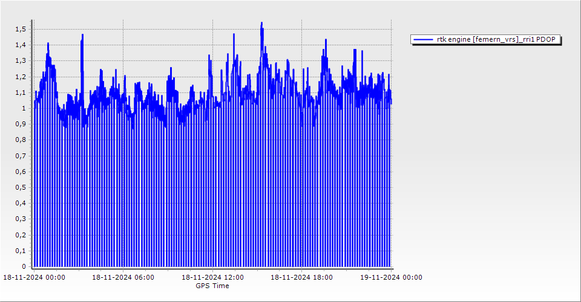
Task: Click the 0,6 value on Y axis
Action: click(21, 172)
